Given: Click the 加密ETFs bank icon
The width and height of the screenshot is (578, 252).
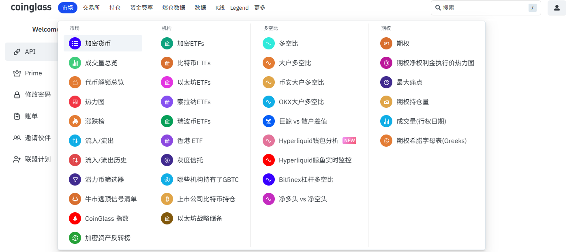Looking at the screenshot, I should (167, 43).
